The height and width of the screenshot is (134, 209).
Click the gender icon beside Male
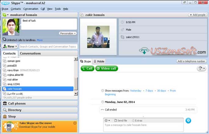pos(122,30)
